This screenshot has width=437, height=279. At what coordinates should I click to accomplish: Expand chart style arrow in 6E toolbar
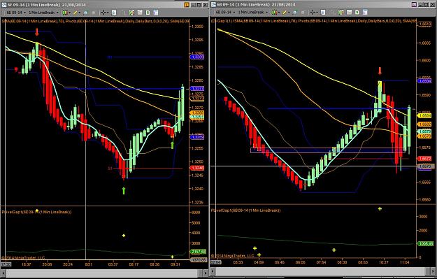(x=70, y=13)
